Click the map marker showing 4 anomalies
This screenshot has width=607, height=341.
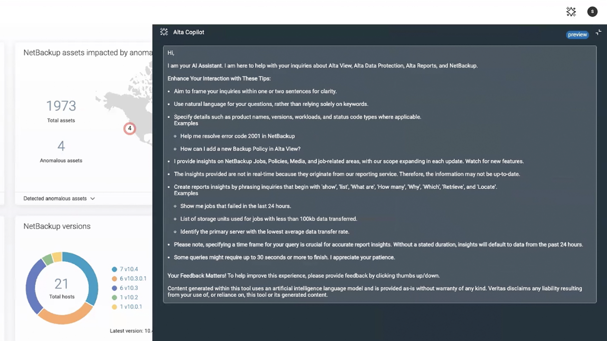click(129, 128)
